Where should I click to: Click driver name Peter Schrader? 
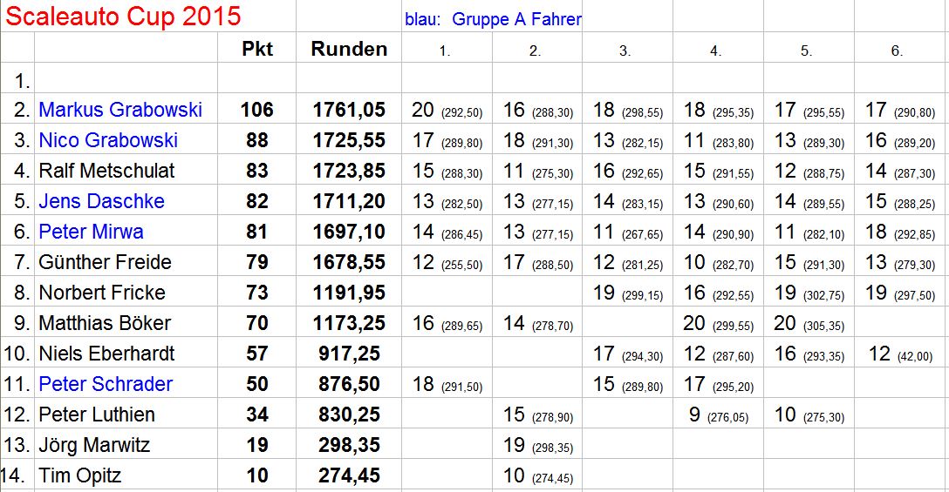pyautogui.click(x=106, y=384)
